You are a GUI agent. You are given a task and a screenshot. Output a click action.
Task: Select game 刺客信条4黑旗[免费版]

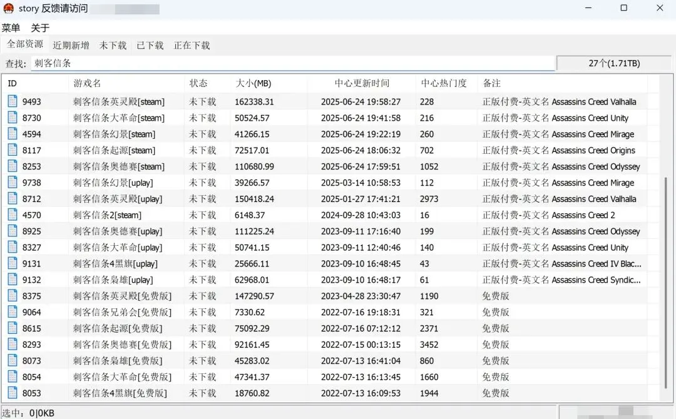(120, 393)
